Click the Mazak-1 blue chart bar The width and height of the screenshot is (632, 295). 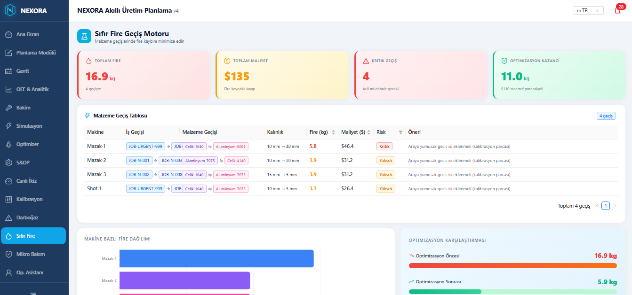[216, 258]
